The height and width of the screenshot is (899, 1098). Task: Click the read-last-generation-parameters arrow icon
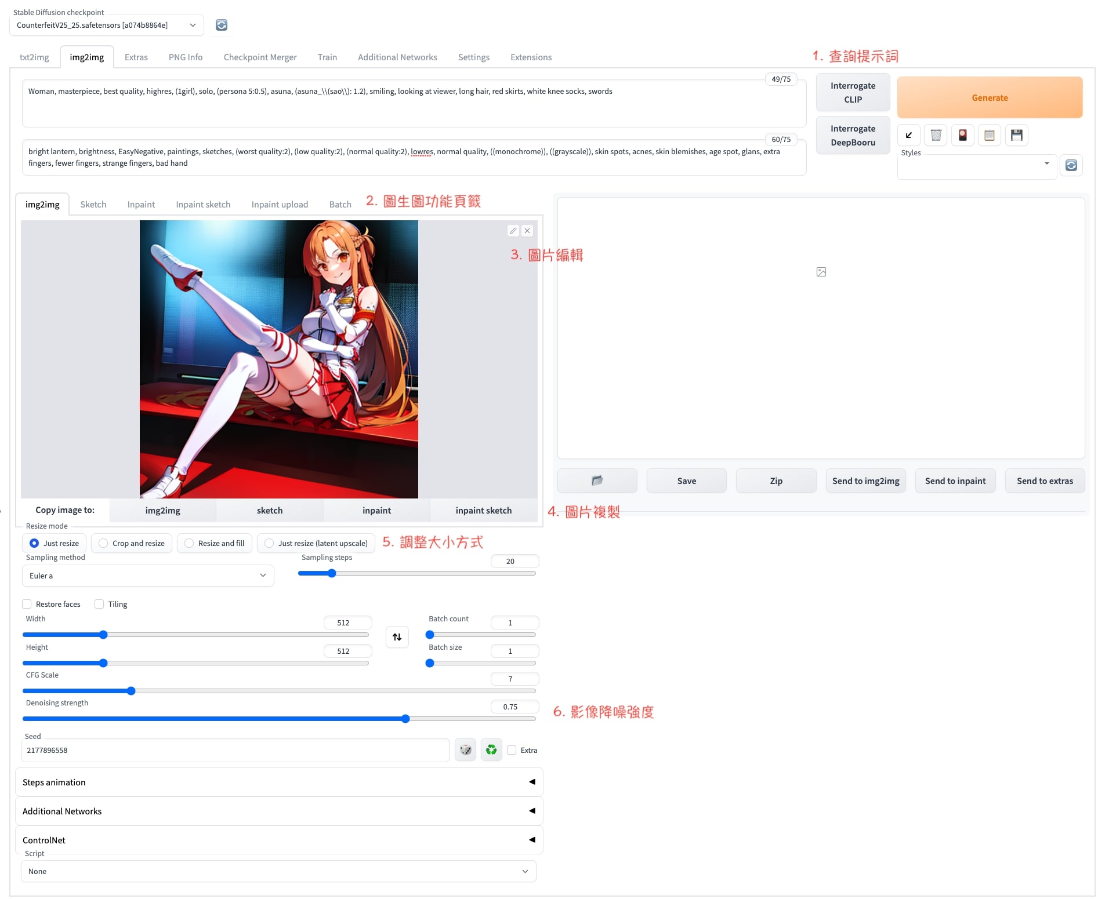point(909,135)
